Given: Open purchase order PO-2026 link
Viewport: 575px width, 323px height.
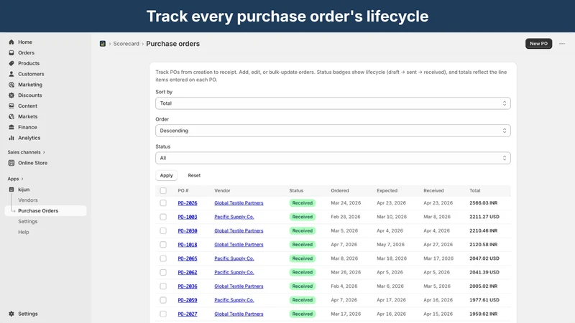Looking at the screenshot, I should (x=188, y=203).
